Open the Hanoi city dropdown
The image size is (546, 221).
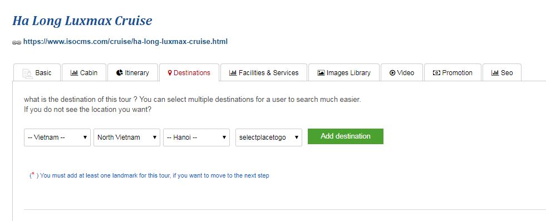point(196,137)
